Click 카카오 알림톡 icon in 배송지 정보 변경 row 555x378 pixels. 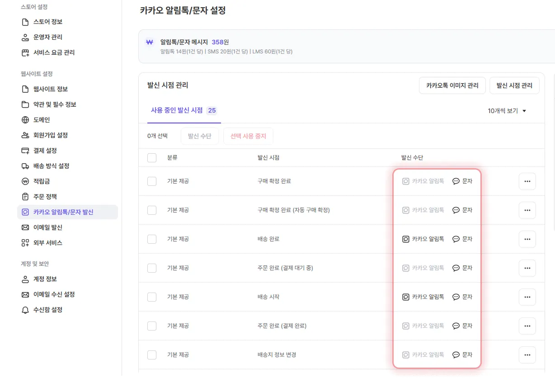coord(406,355)
